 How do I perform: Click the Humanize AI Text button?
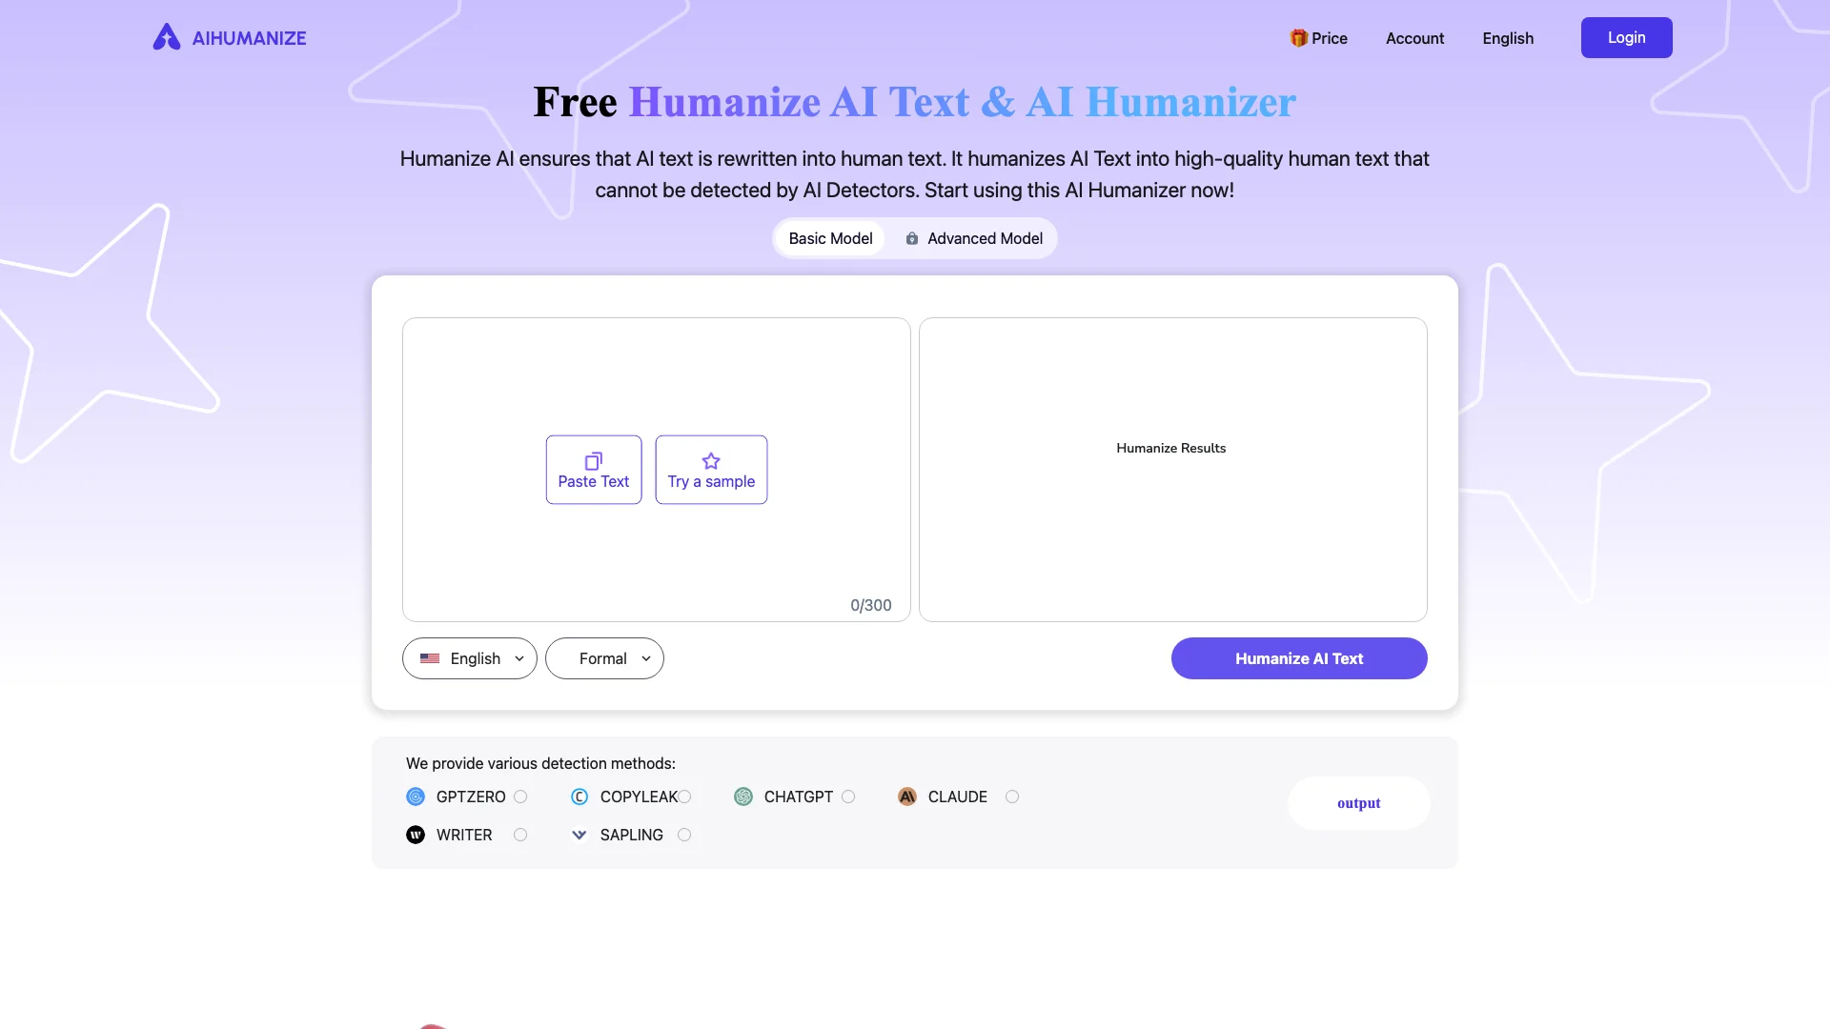pos(1298,657)
